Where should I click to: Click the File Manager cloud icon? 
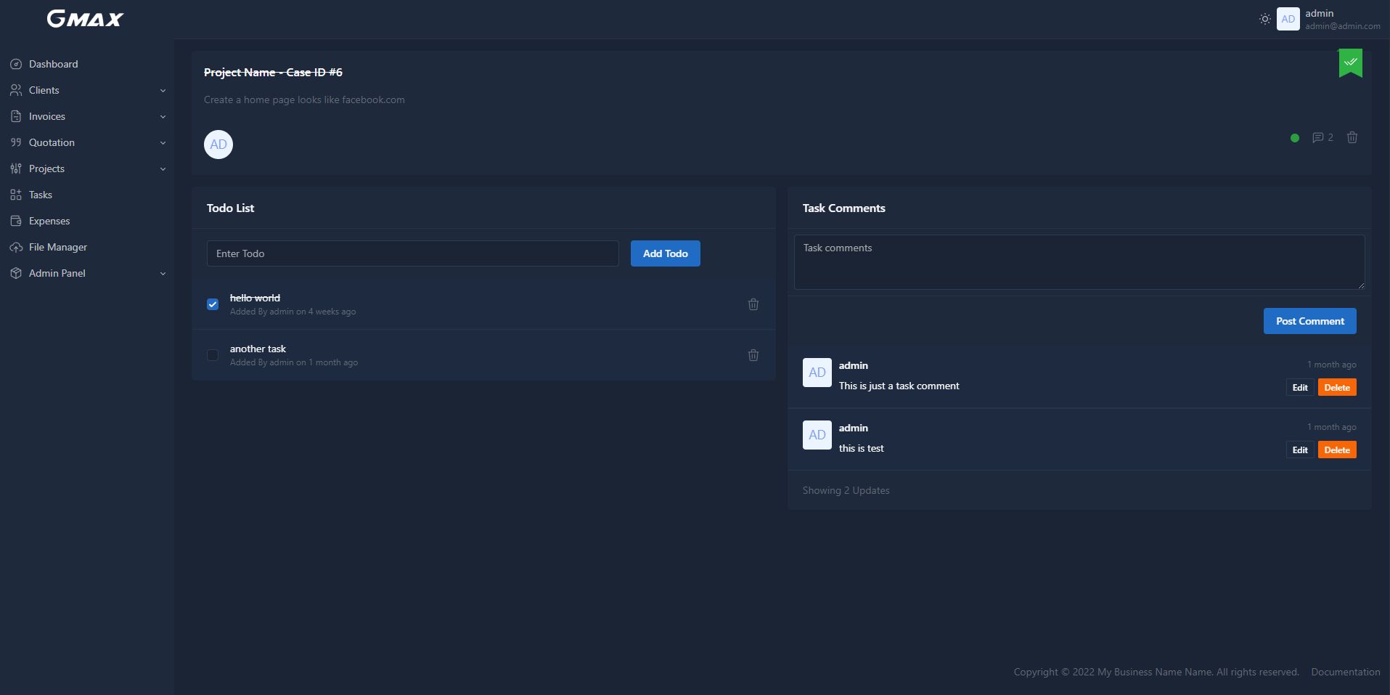[16, 247]
